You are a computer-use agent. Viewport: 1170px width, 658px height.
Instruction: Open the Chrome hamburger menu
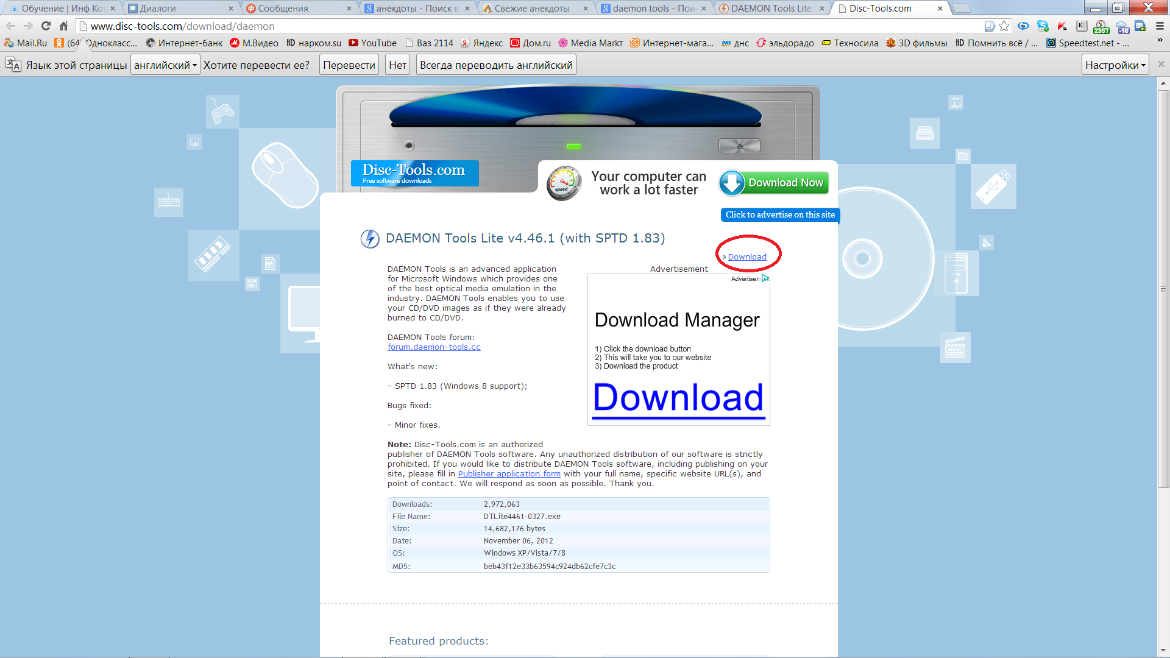tap(1160, 26)
